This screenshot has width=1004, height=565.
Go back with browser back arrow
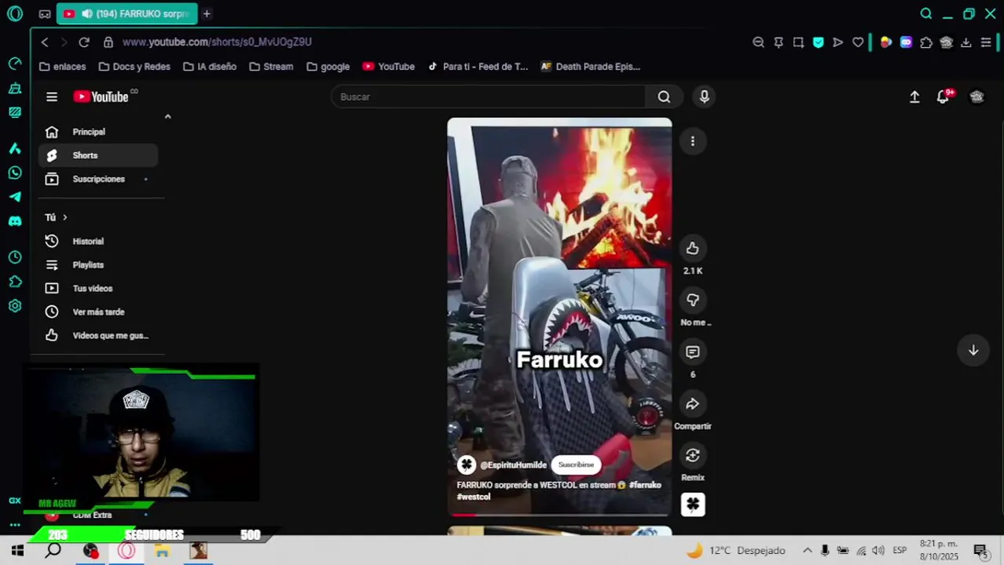point(45,42)
